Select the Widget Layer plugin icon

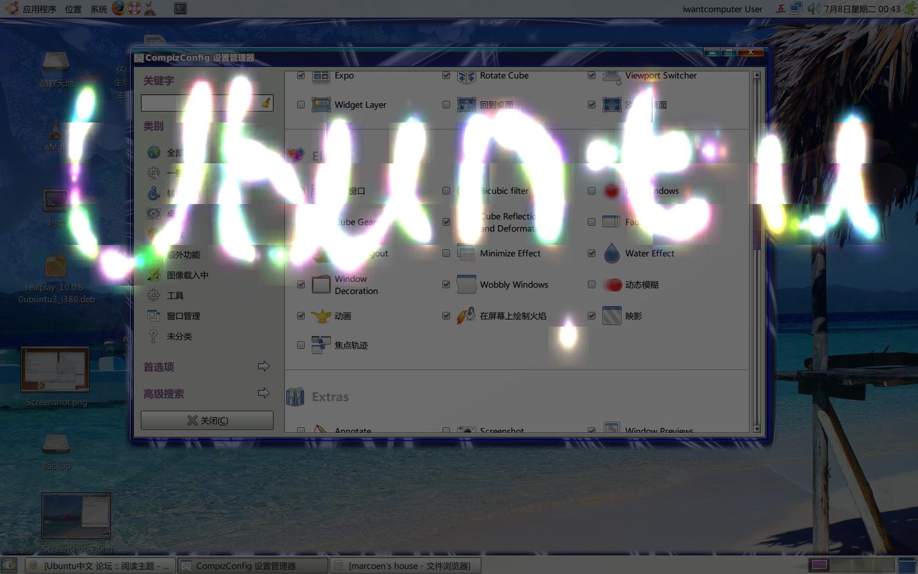321,105
